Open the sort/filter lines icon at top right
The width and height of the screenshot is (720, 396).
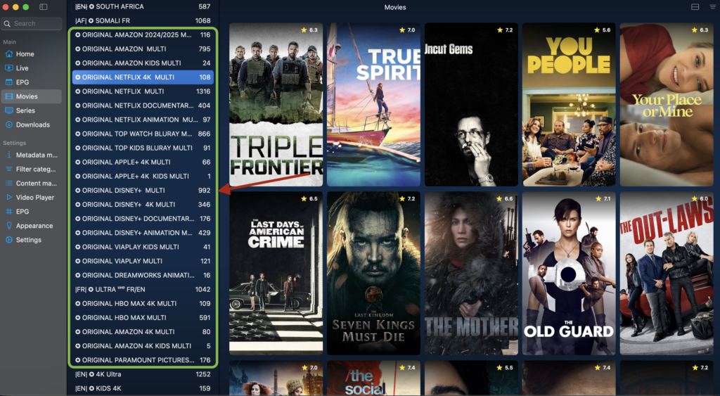coord(713,7)
